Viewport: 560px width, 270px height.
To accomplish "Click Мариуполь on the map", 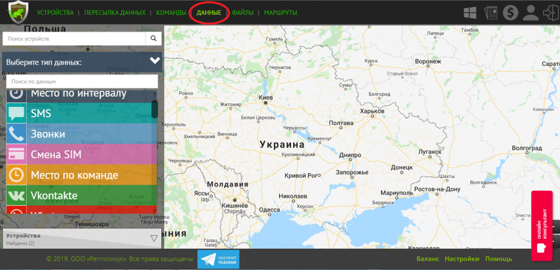I will [396, 193].
